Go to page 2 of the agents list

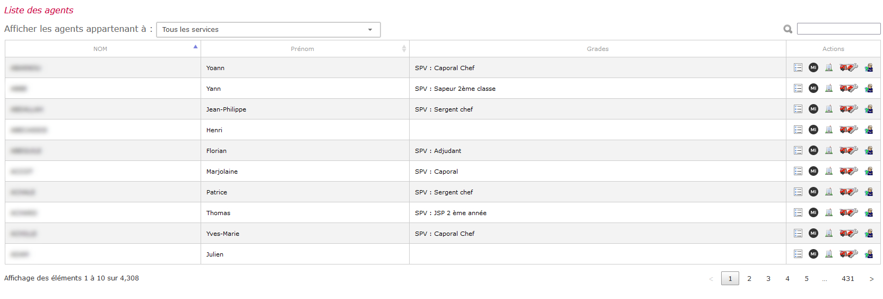tap(749, 278)
